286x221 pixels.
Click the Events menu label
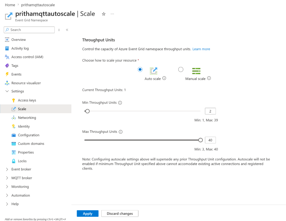(16, 74)
